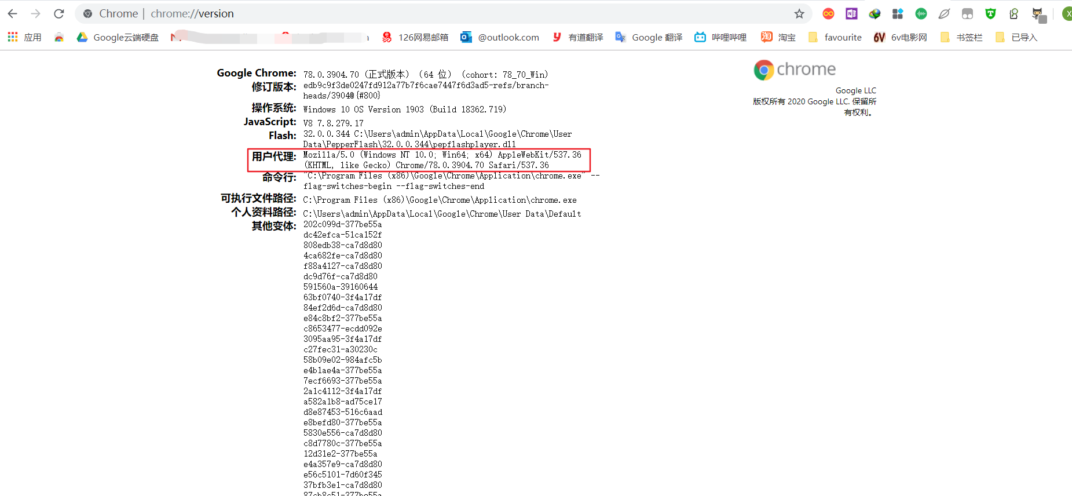Click the profile path ending in User Data\Default
The image size is (1072, 496).
[x=442, y=214]
